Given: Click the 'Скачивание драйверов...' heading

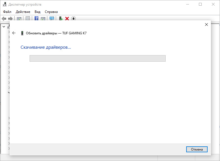Looking at the screenshot, I should pos(46,47).
